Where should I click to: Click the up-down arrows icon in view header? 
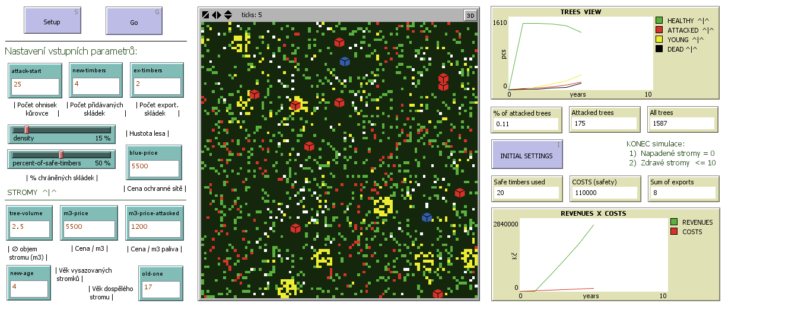tap(228, 15)
